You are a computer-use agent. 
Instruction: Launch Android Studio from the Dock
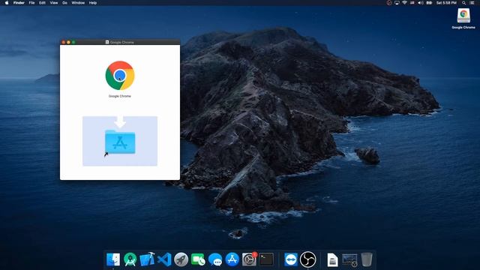130,259
